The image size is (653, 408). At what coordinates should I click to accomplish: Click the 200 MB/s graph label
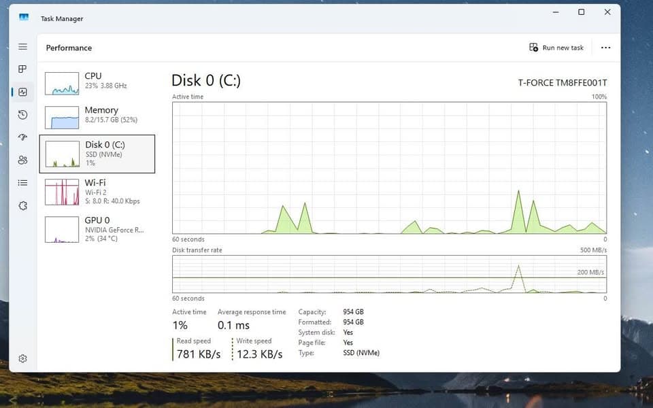(x=590, y=272)
